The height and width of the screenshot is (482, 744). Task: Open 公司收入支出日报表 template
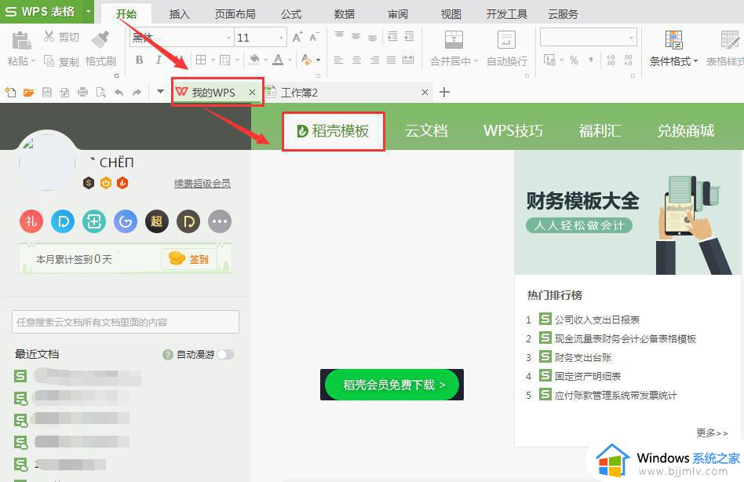click(597, 320)
